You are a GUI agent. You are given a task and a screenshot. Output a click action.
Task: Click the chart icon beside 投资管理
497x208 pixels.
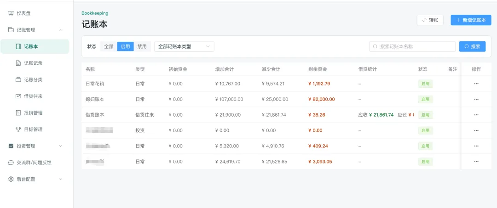tap(11, 146)
